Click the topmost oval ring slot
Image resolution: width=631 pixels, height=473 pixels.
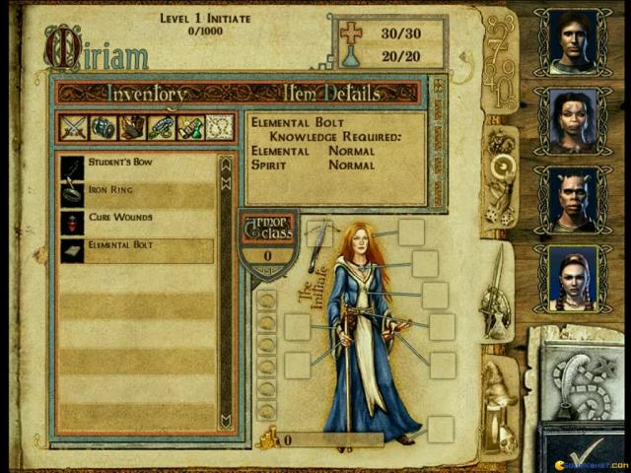click(x=266, y=301)
